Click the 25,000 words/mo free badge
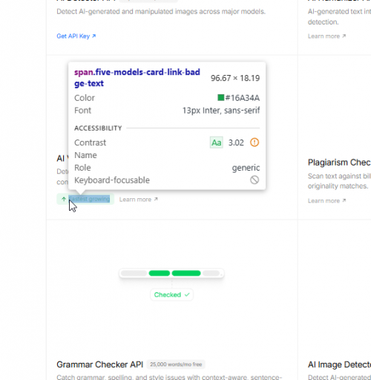This screenshot has height=380, width=371. [x=176, y=364]
